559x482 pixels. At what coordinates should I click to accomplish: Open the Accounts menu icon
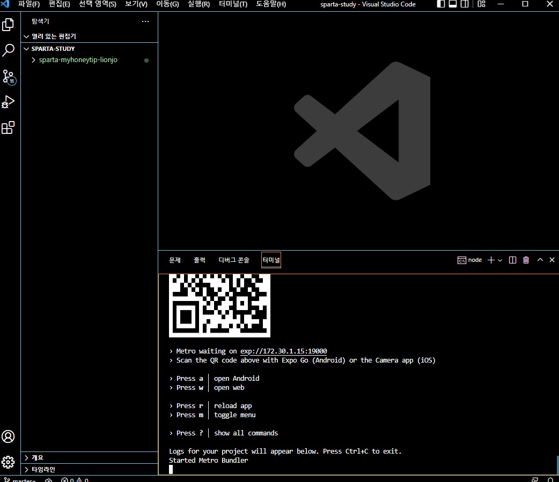click(8, 436)
